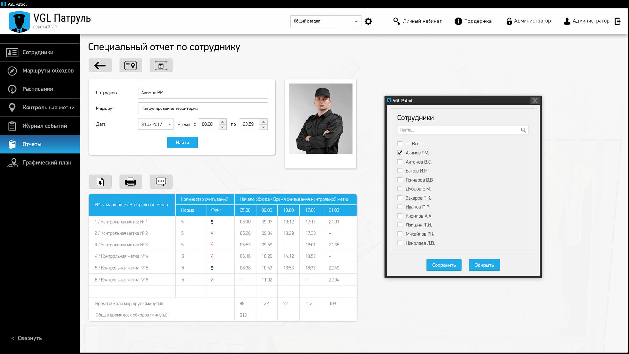The height and width of the screenshot is (354, 629).
Task: Check Антонов В.С. checkbox
Action: click(x=400, y=162)
